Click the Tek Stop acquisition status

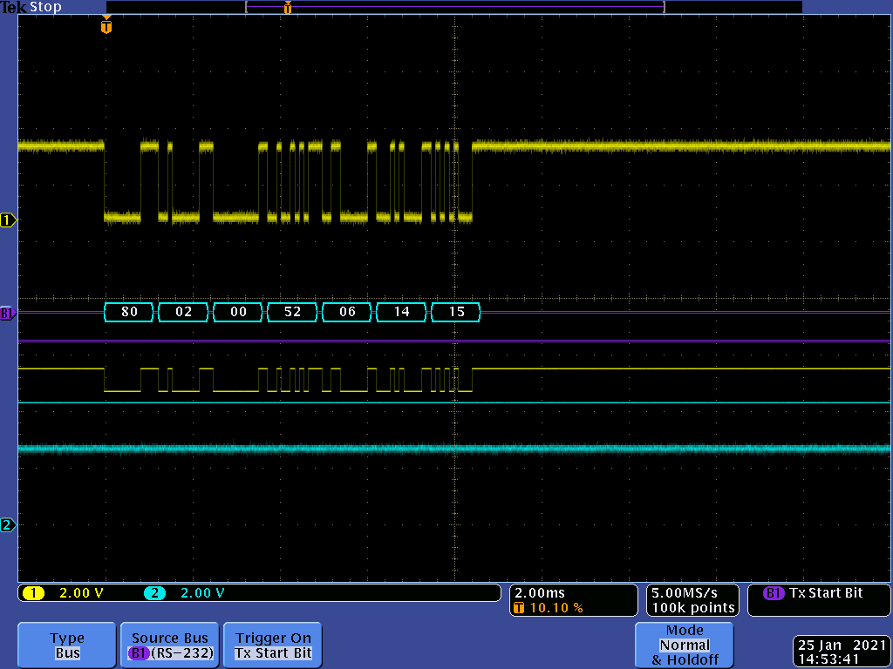click(31, 7)
